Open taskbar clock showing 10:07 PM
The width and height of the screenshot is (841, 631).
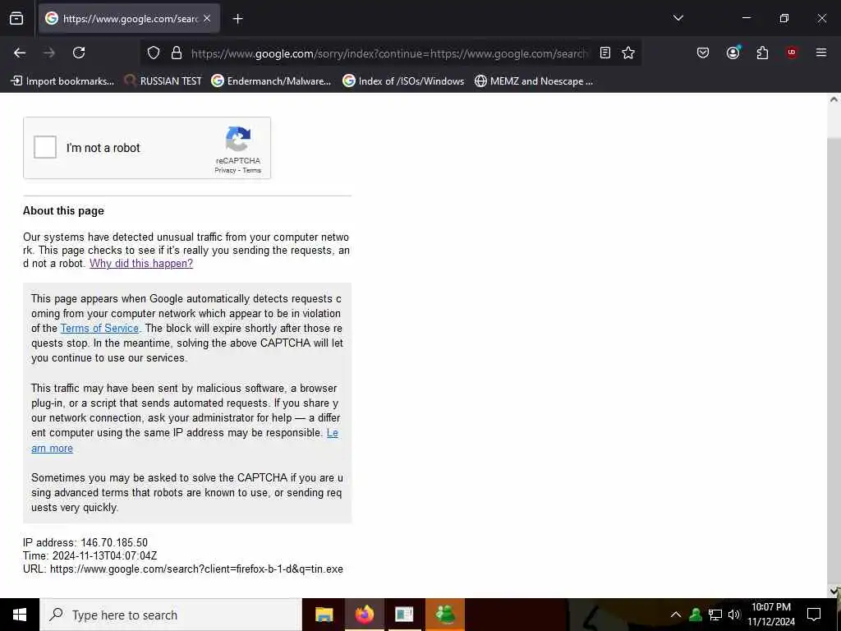click(771, 615)
